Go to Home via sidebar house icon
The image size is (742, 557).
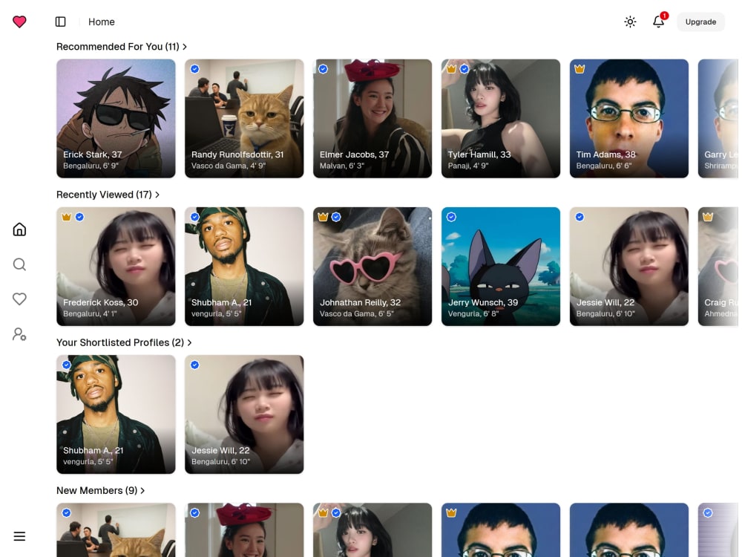(x=19, y=229)
